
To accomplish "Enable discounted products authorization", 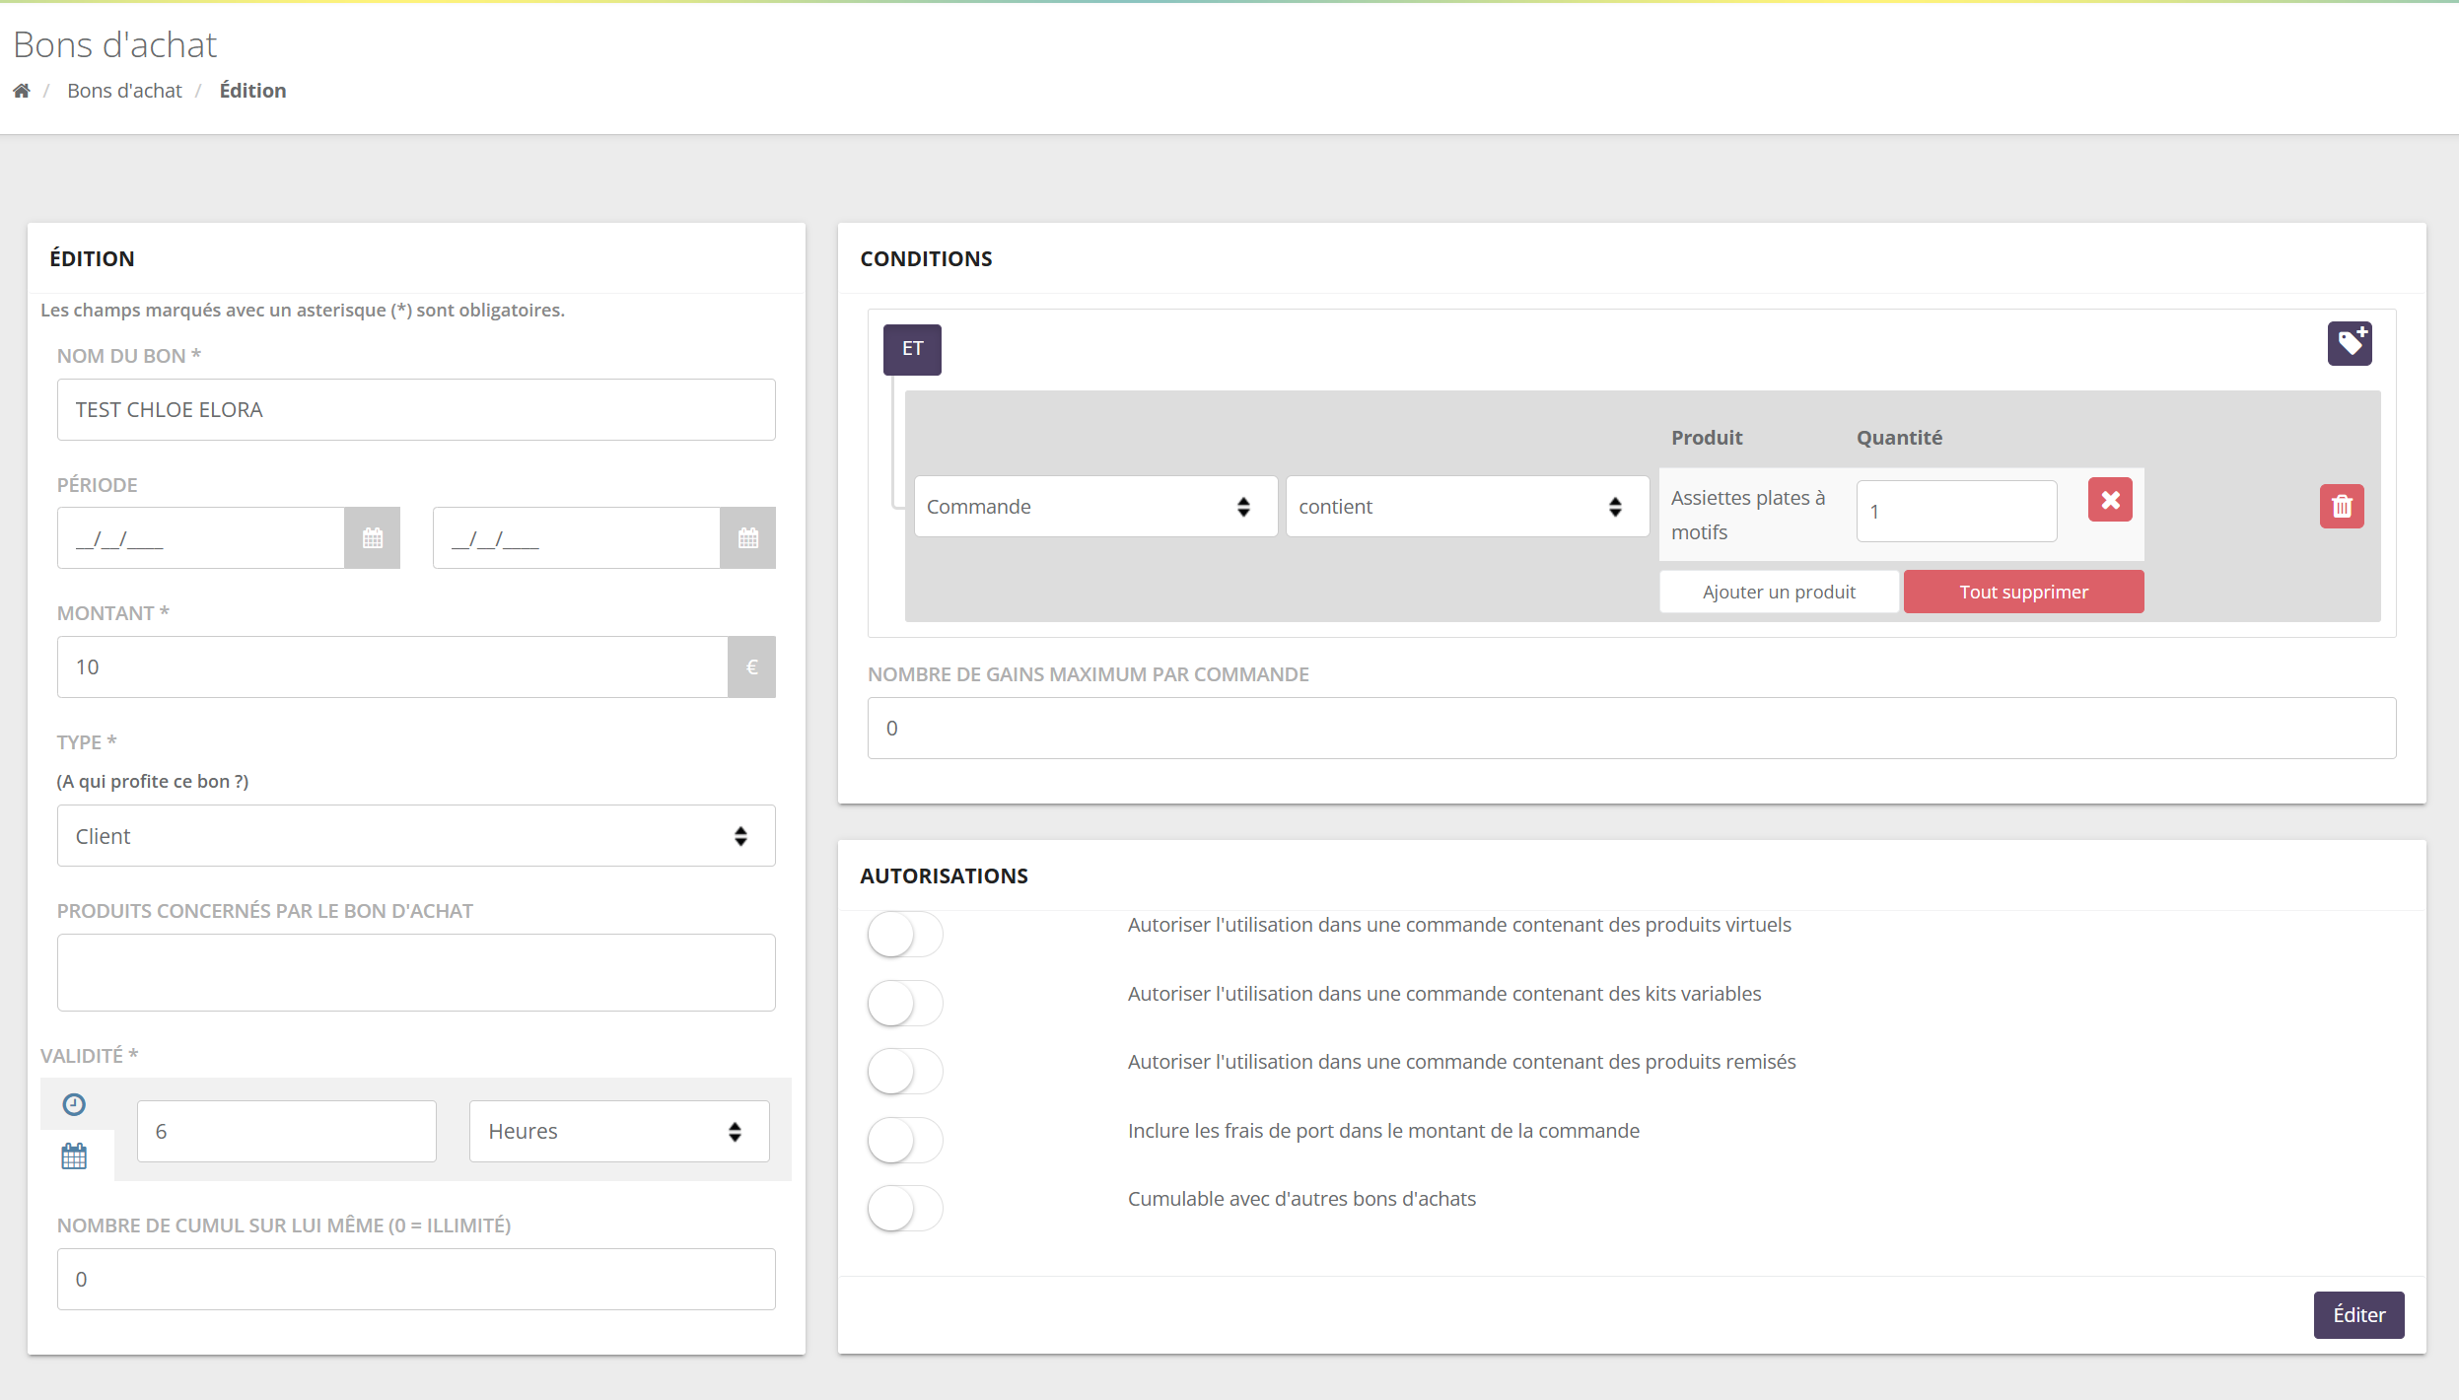I will [905, 1071].
